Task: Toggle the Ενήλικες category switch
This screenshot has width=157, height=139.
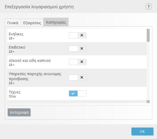Action: tap(78, 35)
